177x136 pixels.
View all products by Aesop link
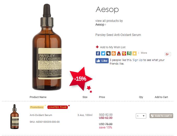109,23
